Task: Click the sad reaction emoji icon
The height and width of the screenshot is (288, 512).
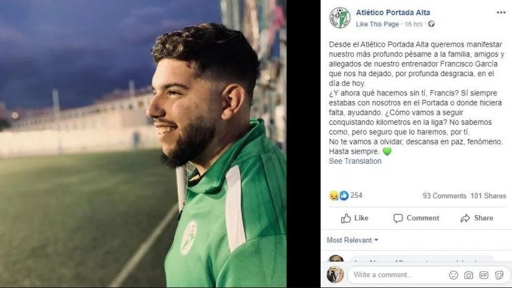Action: click(333, 196)
